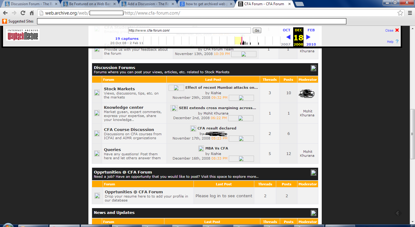Image resolution: width=415 pixels, height=227 pixels.
Task: Click CFA Course Discussion status icon
Action: [x=97, y=133]
